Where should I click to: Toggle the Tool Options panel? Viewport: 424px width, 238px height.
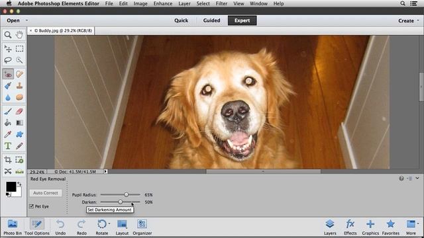[x=37, y=227]
